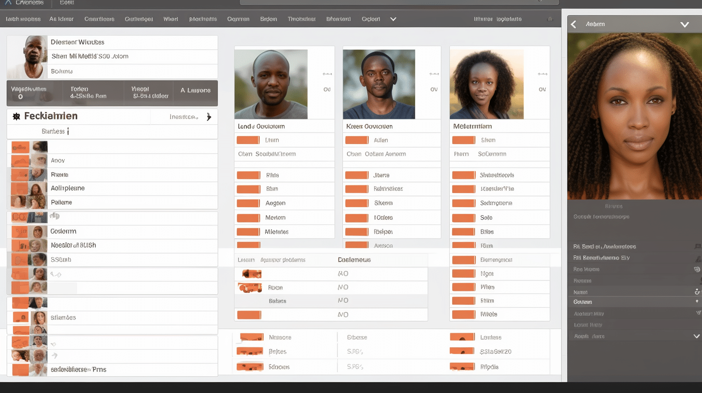Image resolution: width=702 pixels, height=393 pixels.
Task: Select the Neetior of BLISh list row
Action: pyautogui.click(x=112, y=246)
